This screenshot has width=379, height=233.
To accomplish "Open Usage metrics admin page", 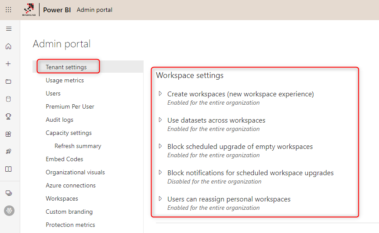I will tap(65, 80).
